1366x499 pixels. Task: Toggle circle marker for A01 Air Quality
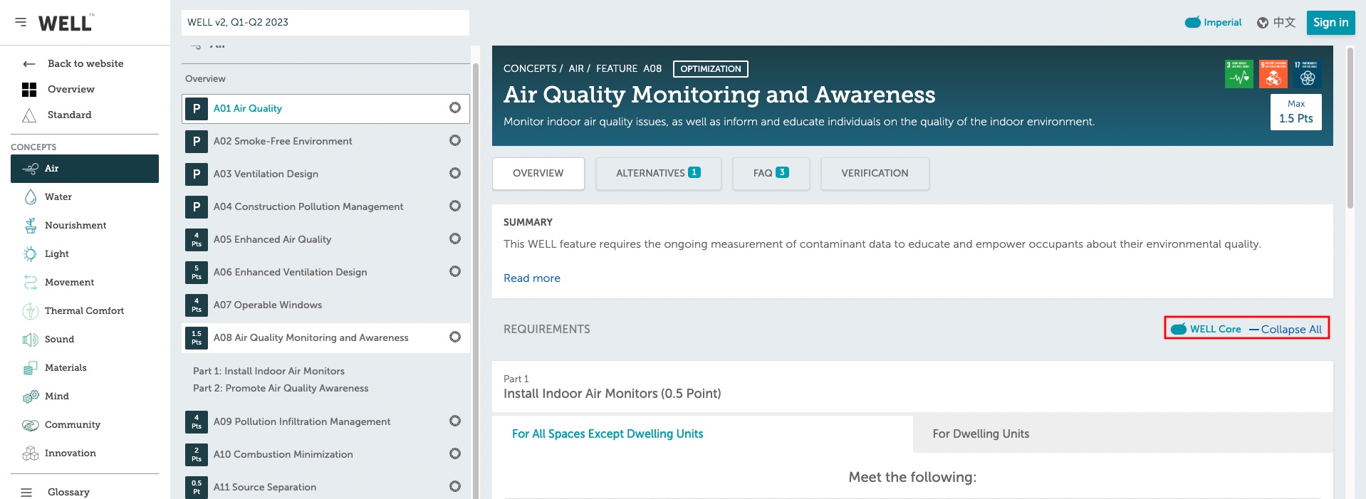click(455, 108)
